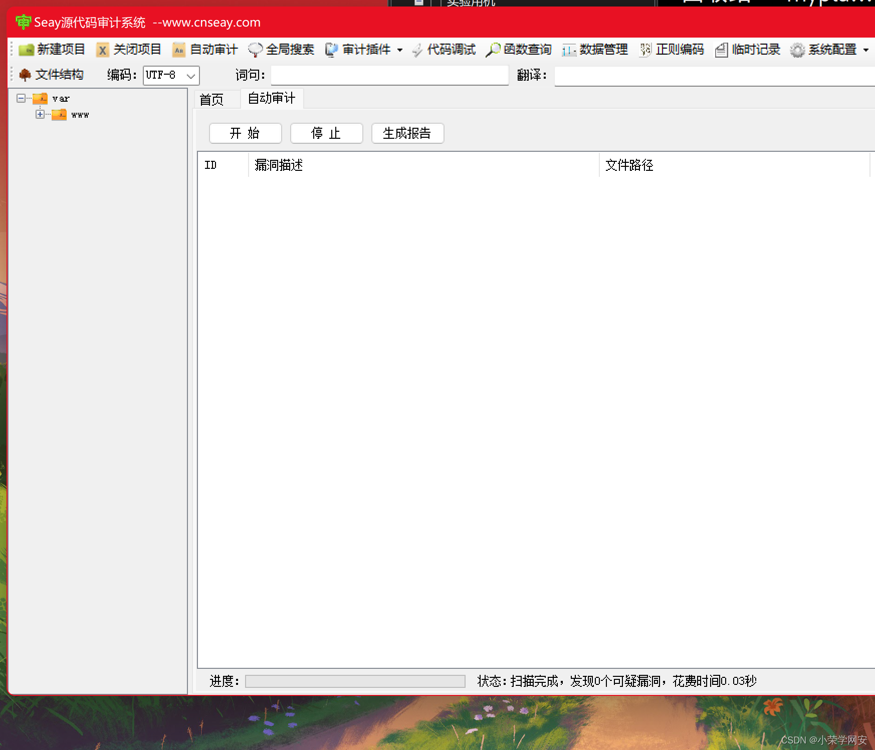Focus the 词句 input field
The height and width of the screenshot is (750, 875).
pos(390,75)
